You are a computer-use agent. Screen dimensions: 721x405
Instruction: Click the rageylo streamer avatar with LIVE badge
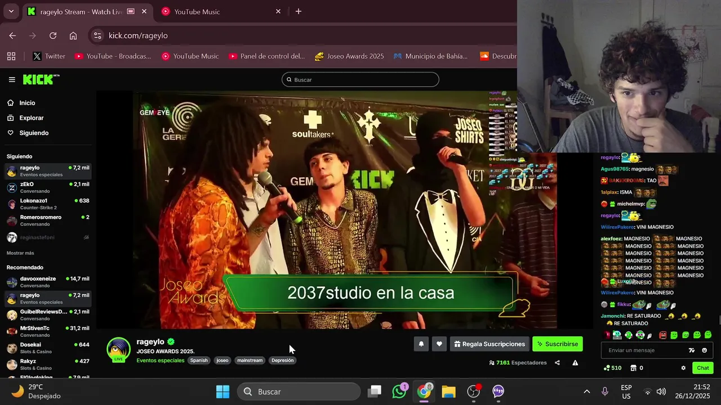(119, 349)
